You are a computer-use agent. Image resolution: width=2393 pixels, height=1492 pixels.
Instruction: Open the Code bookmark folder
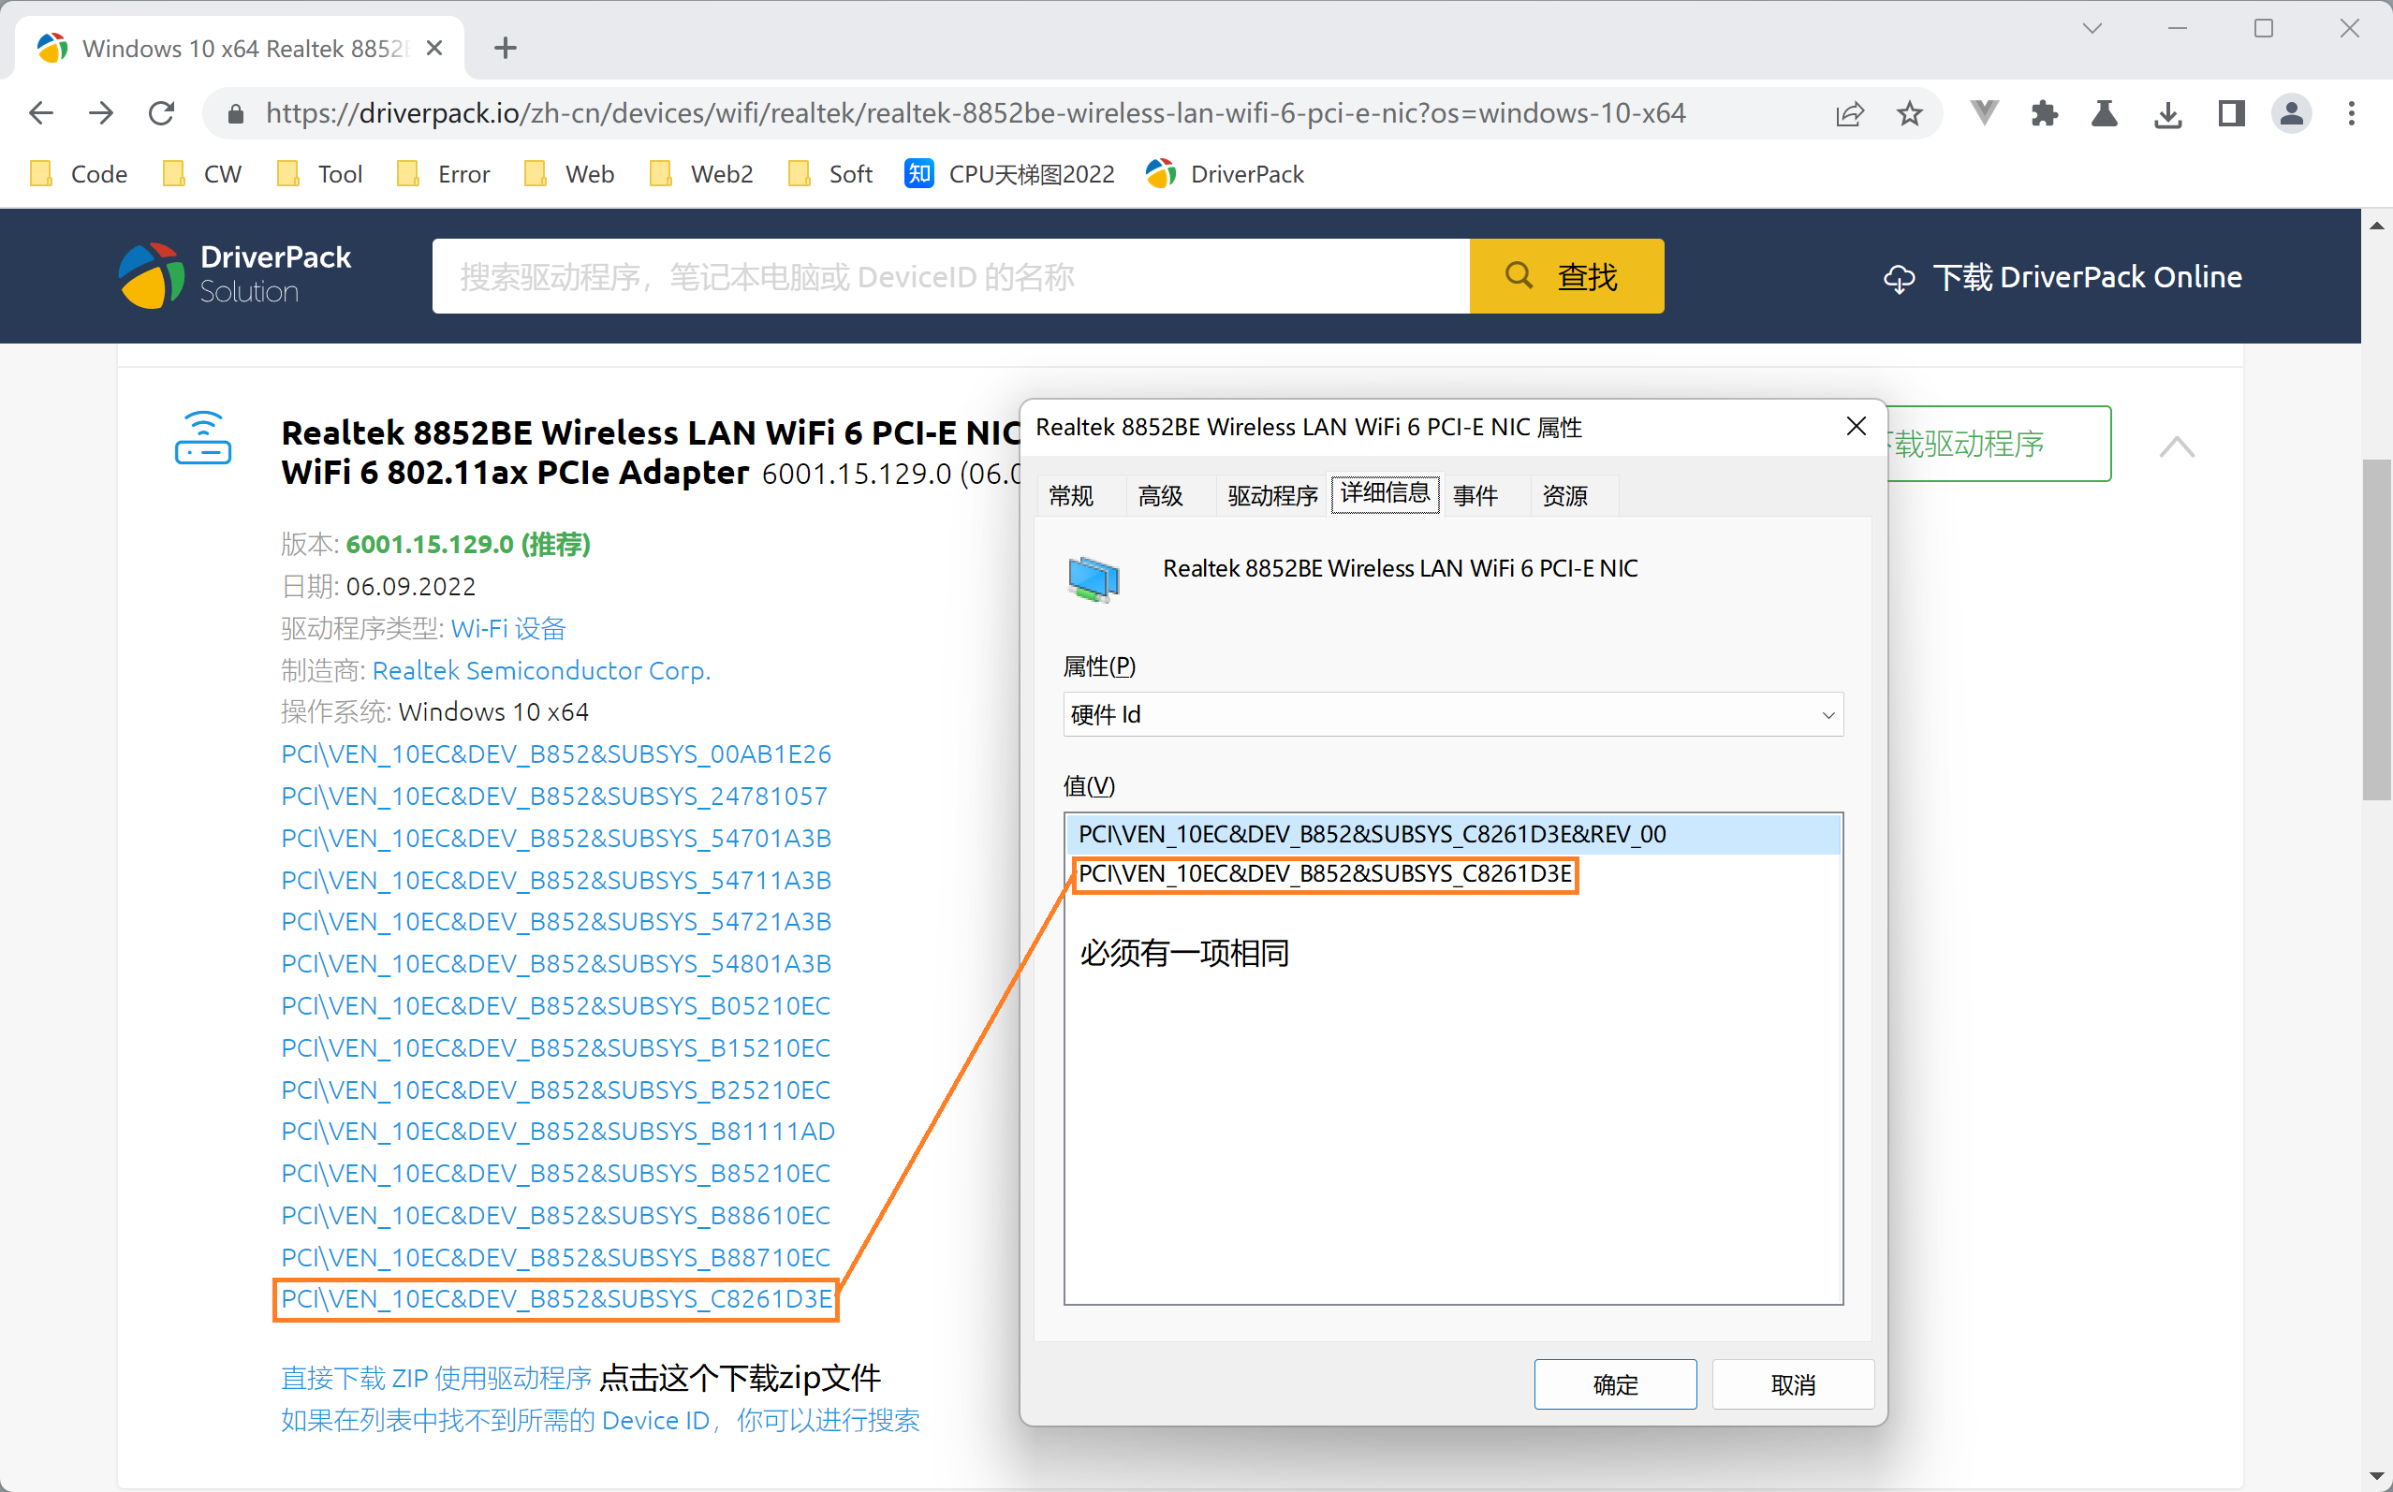pyautogui.click(x=78, y=174)
